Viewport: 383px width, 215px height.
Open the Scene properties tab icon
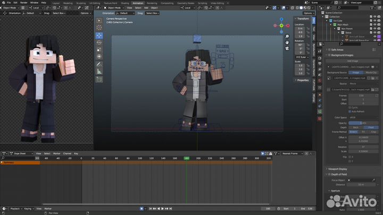[320, 75]
